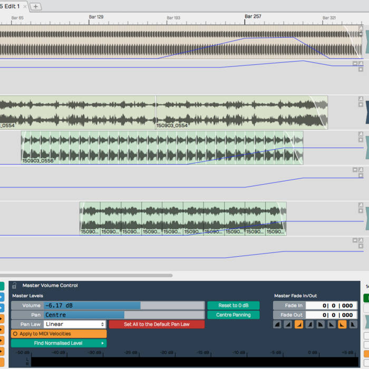Click the Bar 257 marker on the timeline ruler
Screen dimensions: 369x369
coord(253,16)
